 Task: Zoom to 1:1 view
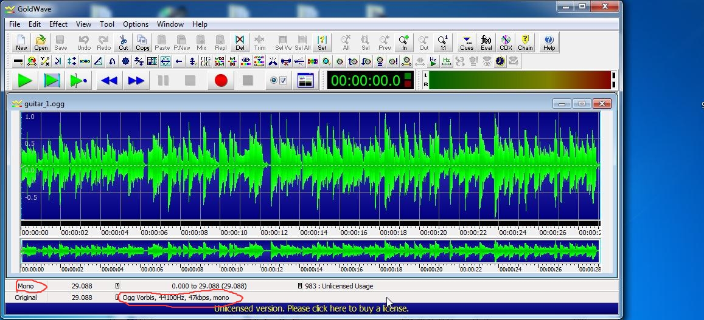tap(443, 43)
